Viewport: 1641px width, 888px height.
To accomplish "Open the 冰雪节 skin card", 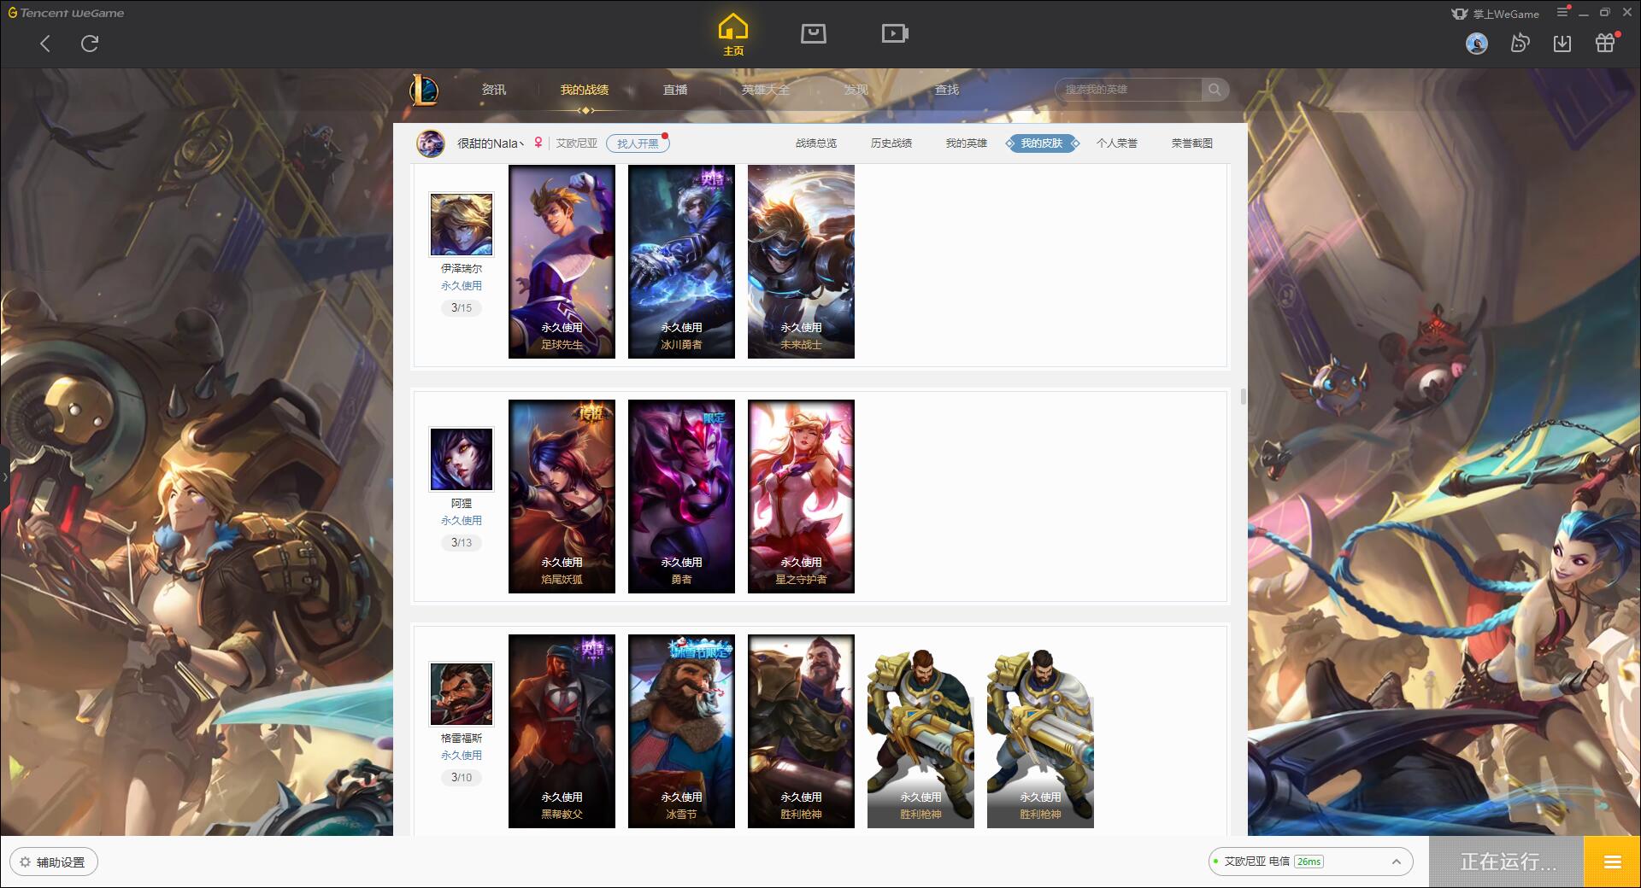I will tap(681, 731).
